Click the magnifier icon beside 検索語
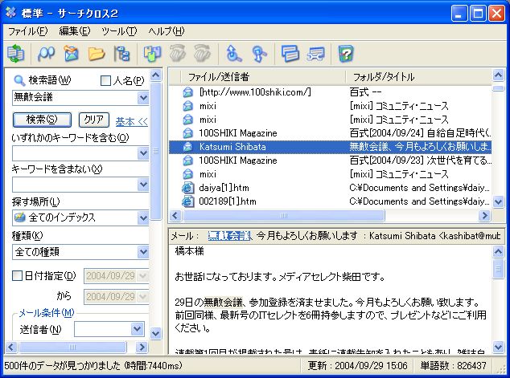 tap(19, 80)
